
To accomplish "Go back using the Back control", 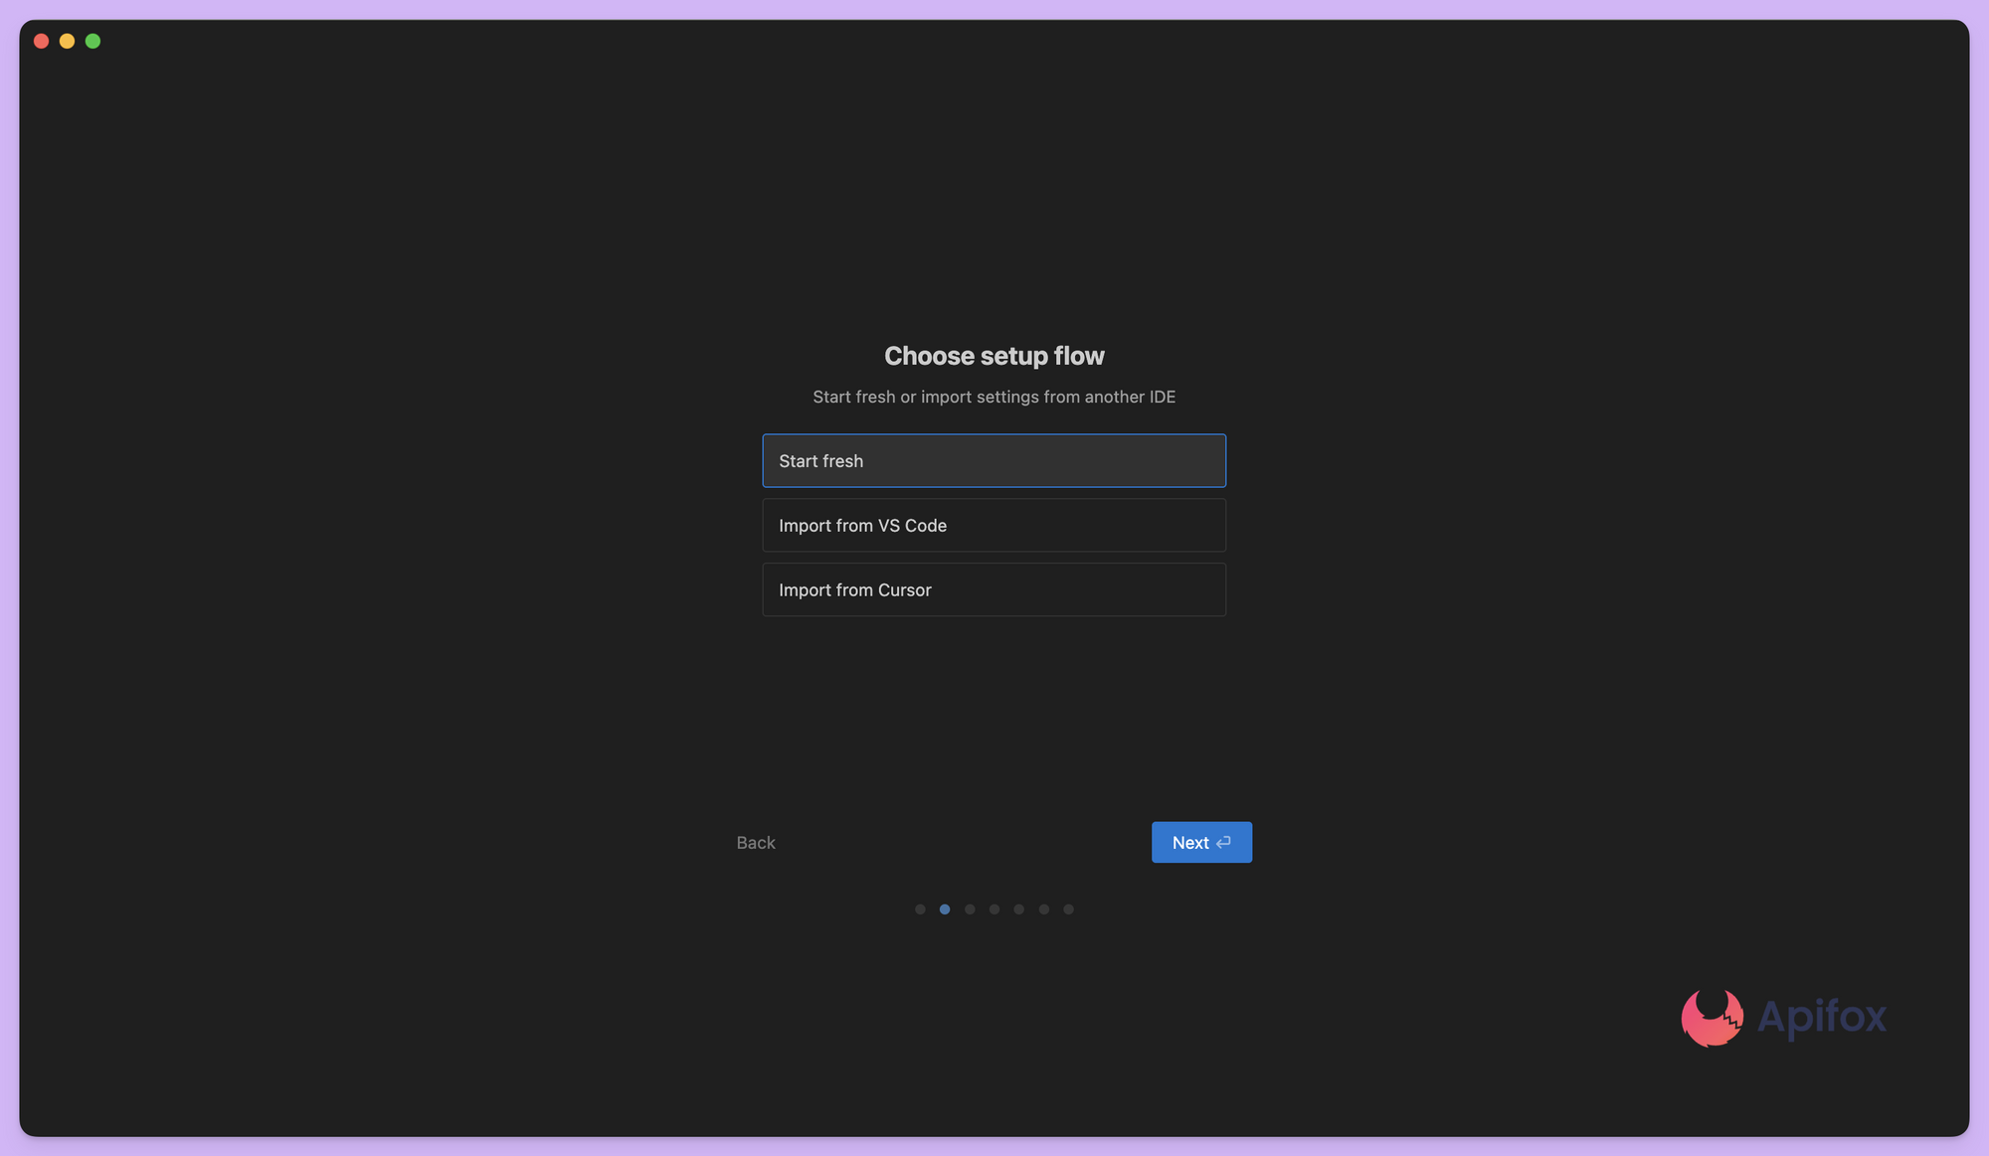I will coord(756,842).
